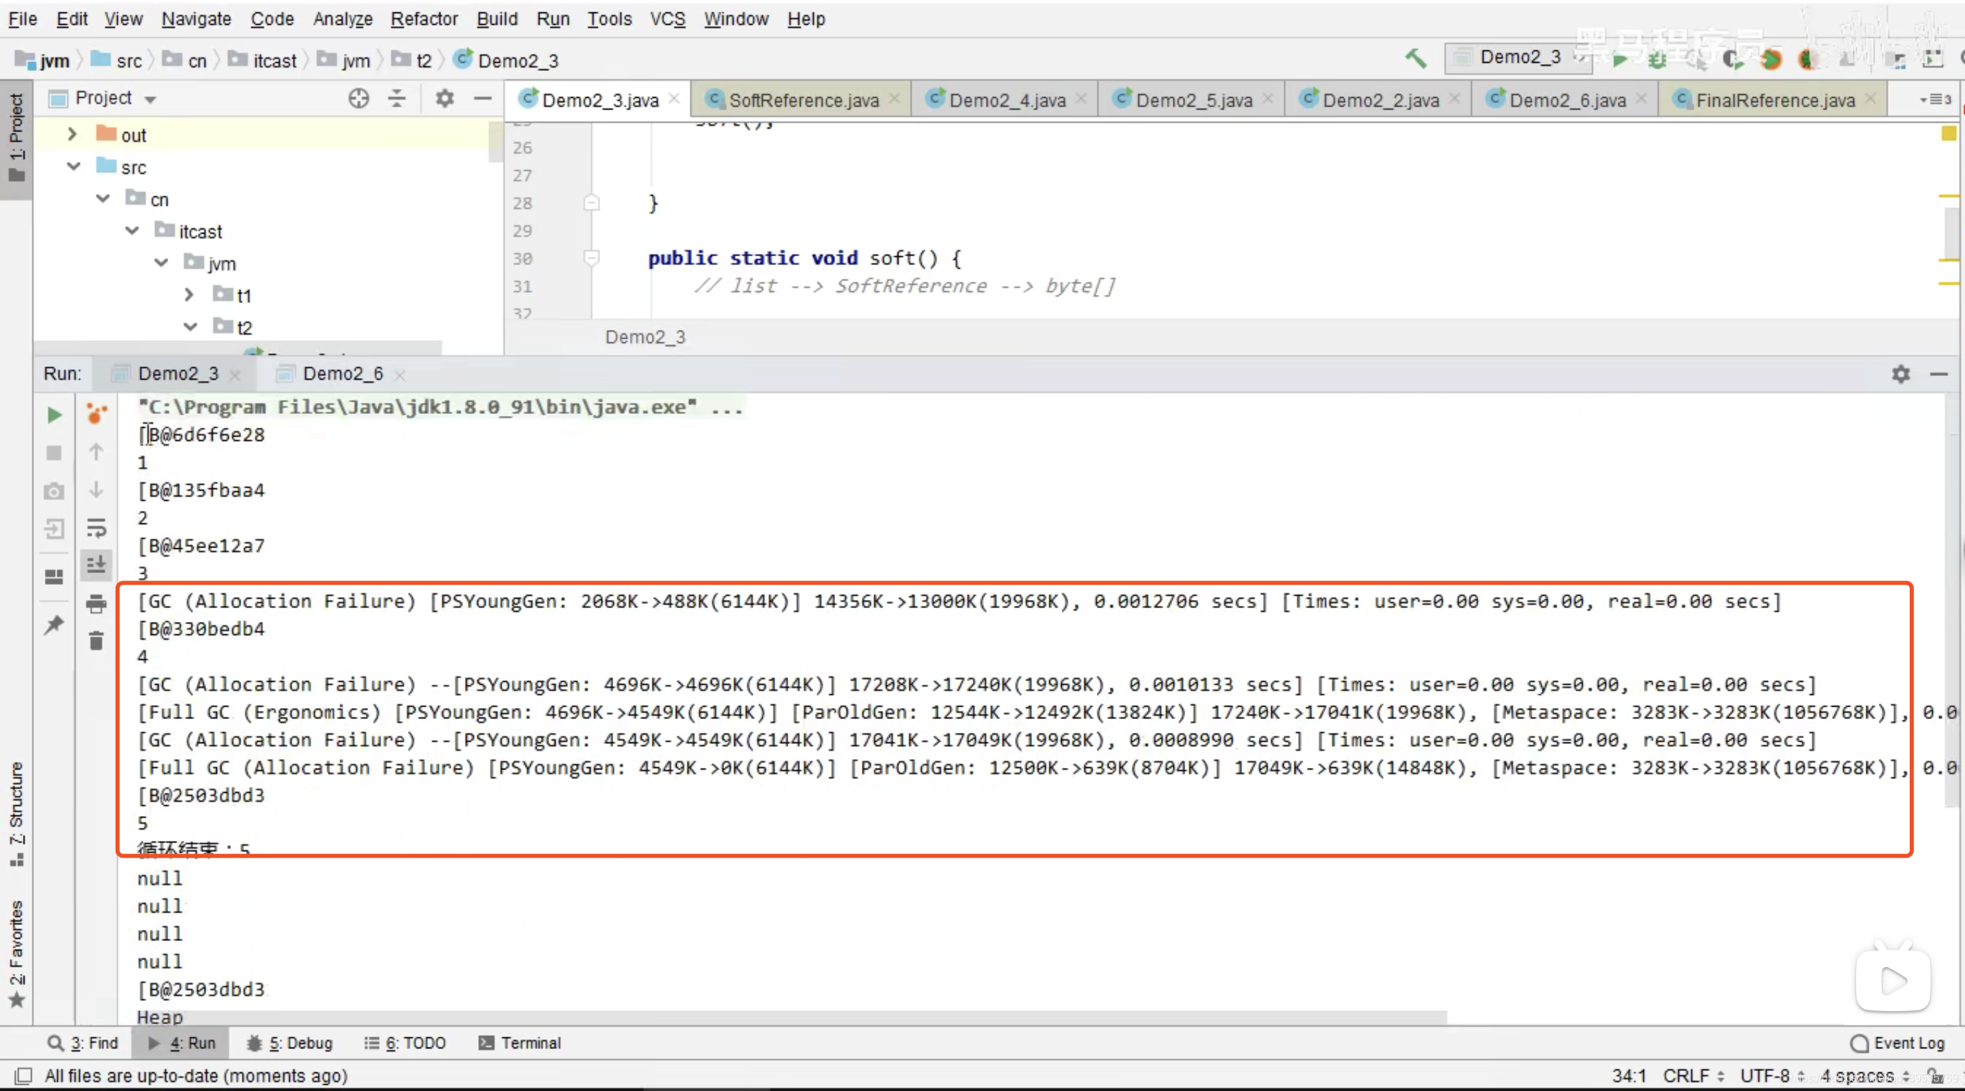The width and height of the screenshot is (1965, 1091).
Task: Close the Demo2_3 run tab
Action: click(235, 374)
